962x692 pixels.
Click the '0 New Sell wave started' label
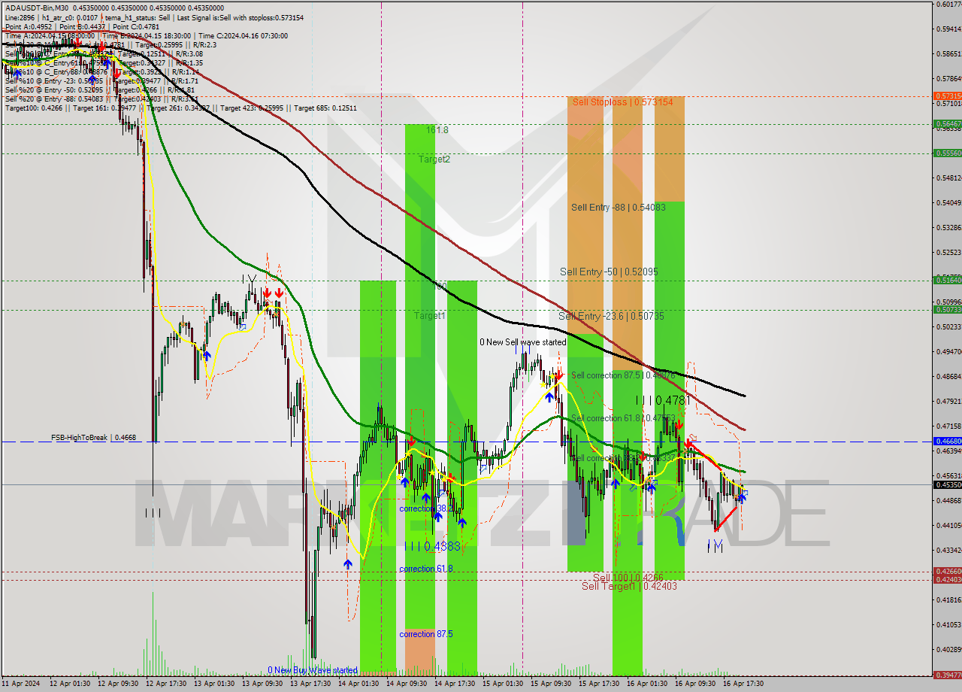coord(523,342)
